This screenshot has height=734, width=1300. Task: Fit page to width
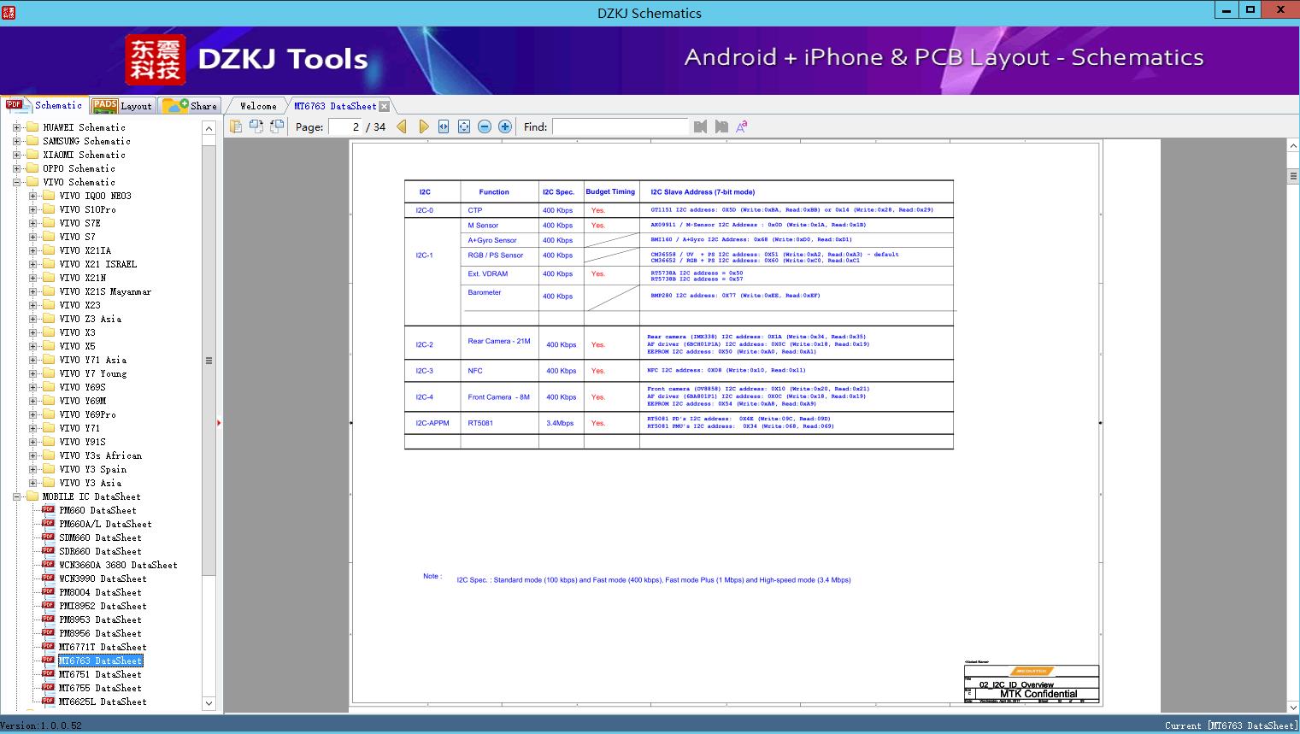coord(444,126)
